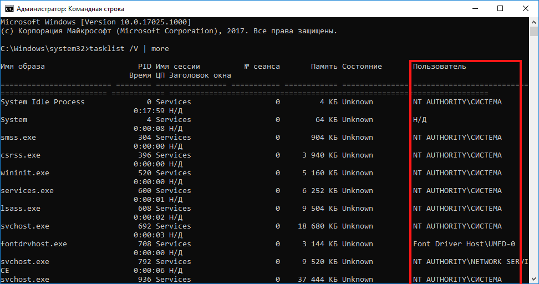Screen dimensions: 539x284
Task: Click the memory value '5 160 КБ'
Action: (320, 173)
